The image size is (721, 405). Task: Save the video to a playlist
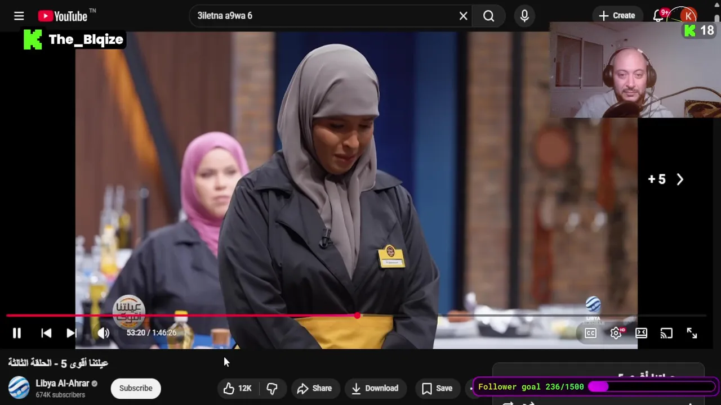point(437,388)
